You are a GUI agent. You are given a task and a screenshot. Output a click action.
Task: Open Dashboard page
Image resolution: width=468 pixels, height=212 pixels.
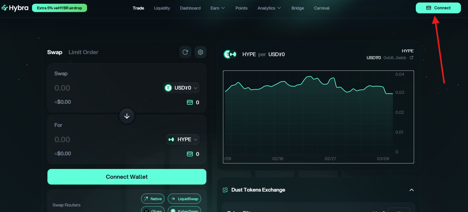tap(190, 8)
